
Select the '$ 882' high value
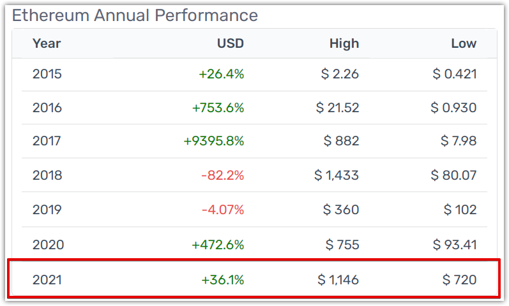(341, 141)
